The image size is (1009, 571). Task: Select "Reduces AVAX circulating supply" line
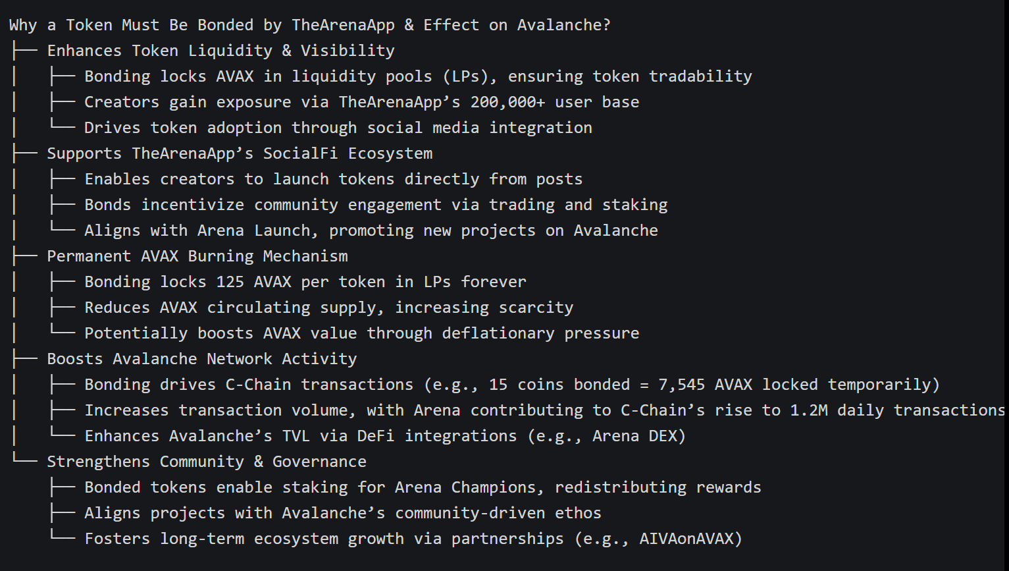click(328, 308)
